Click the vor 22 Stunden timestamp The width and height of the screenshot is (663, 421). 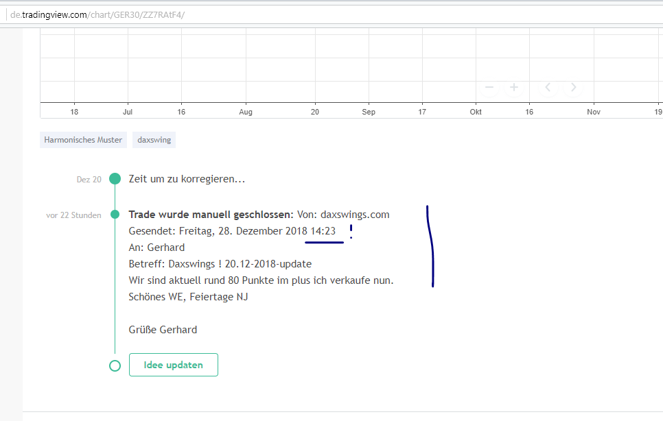(73, 215)
